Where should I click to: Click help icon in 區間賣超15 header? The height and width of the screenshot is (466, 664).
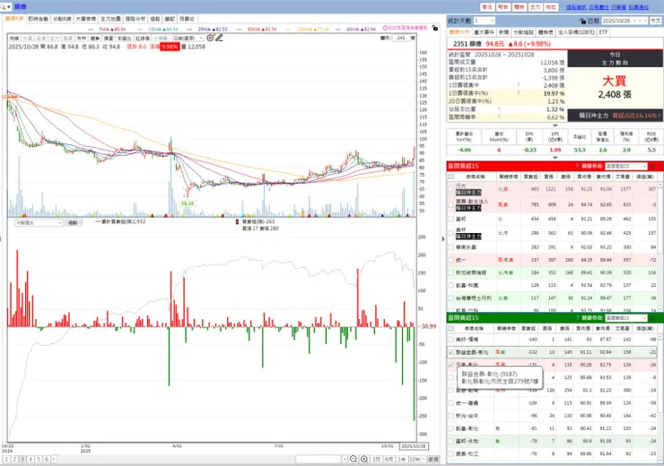click(x=577, y=317)
